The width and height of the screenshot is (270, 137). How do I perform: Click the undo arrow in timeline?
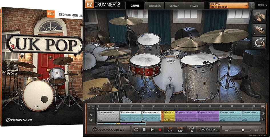click(x=89, y=107)
